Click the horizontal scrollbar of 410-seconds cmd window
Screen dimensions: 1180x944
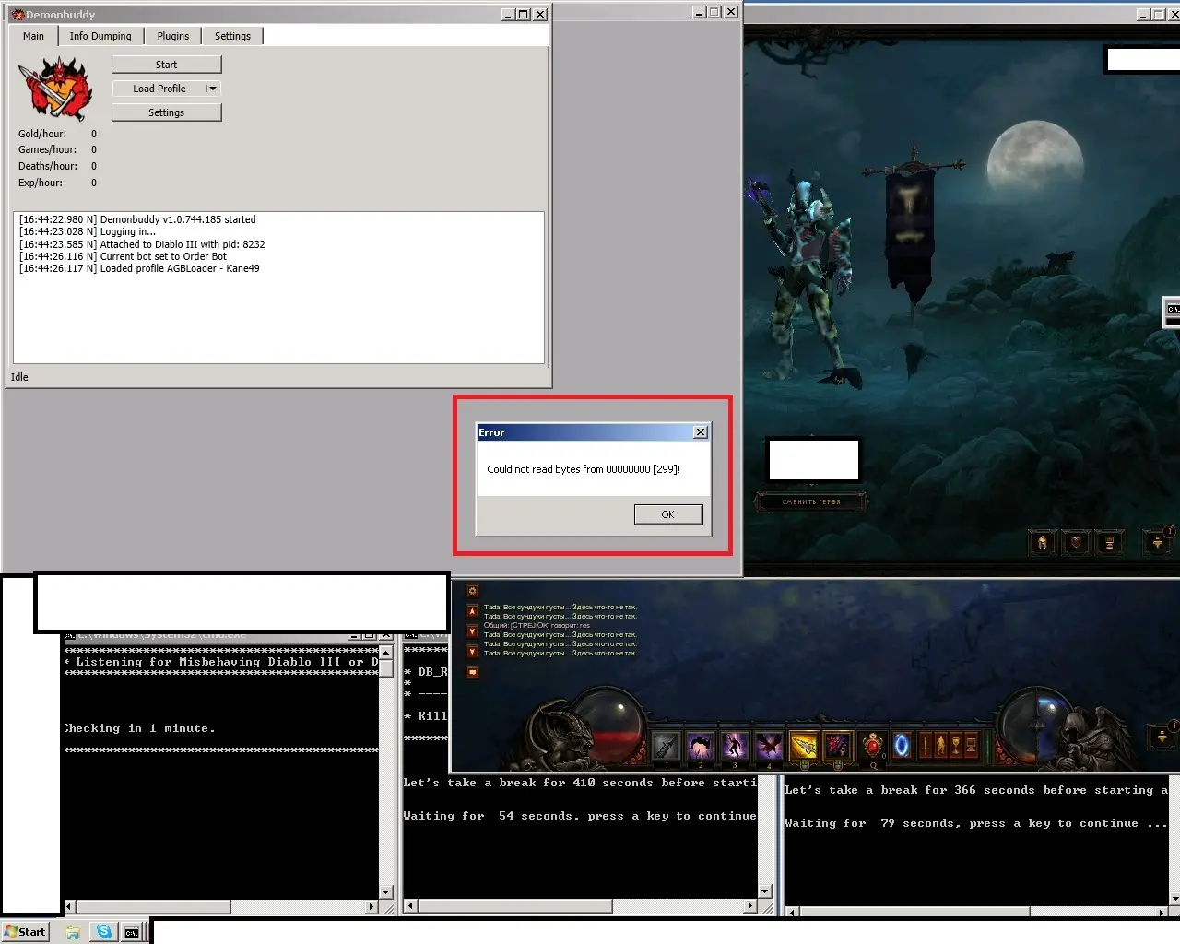click(580, 906)
